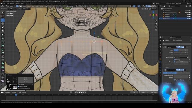The image size is (192, 108).
Task: Toggle Merge checkbox in Mirror modifier
Action: click(x=174, y=62)
